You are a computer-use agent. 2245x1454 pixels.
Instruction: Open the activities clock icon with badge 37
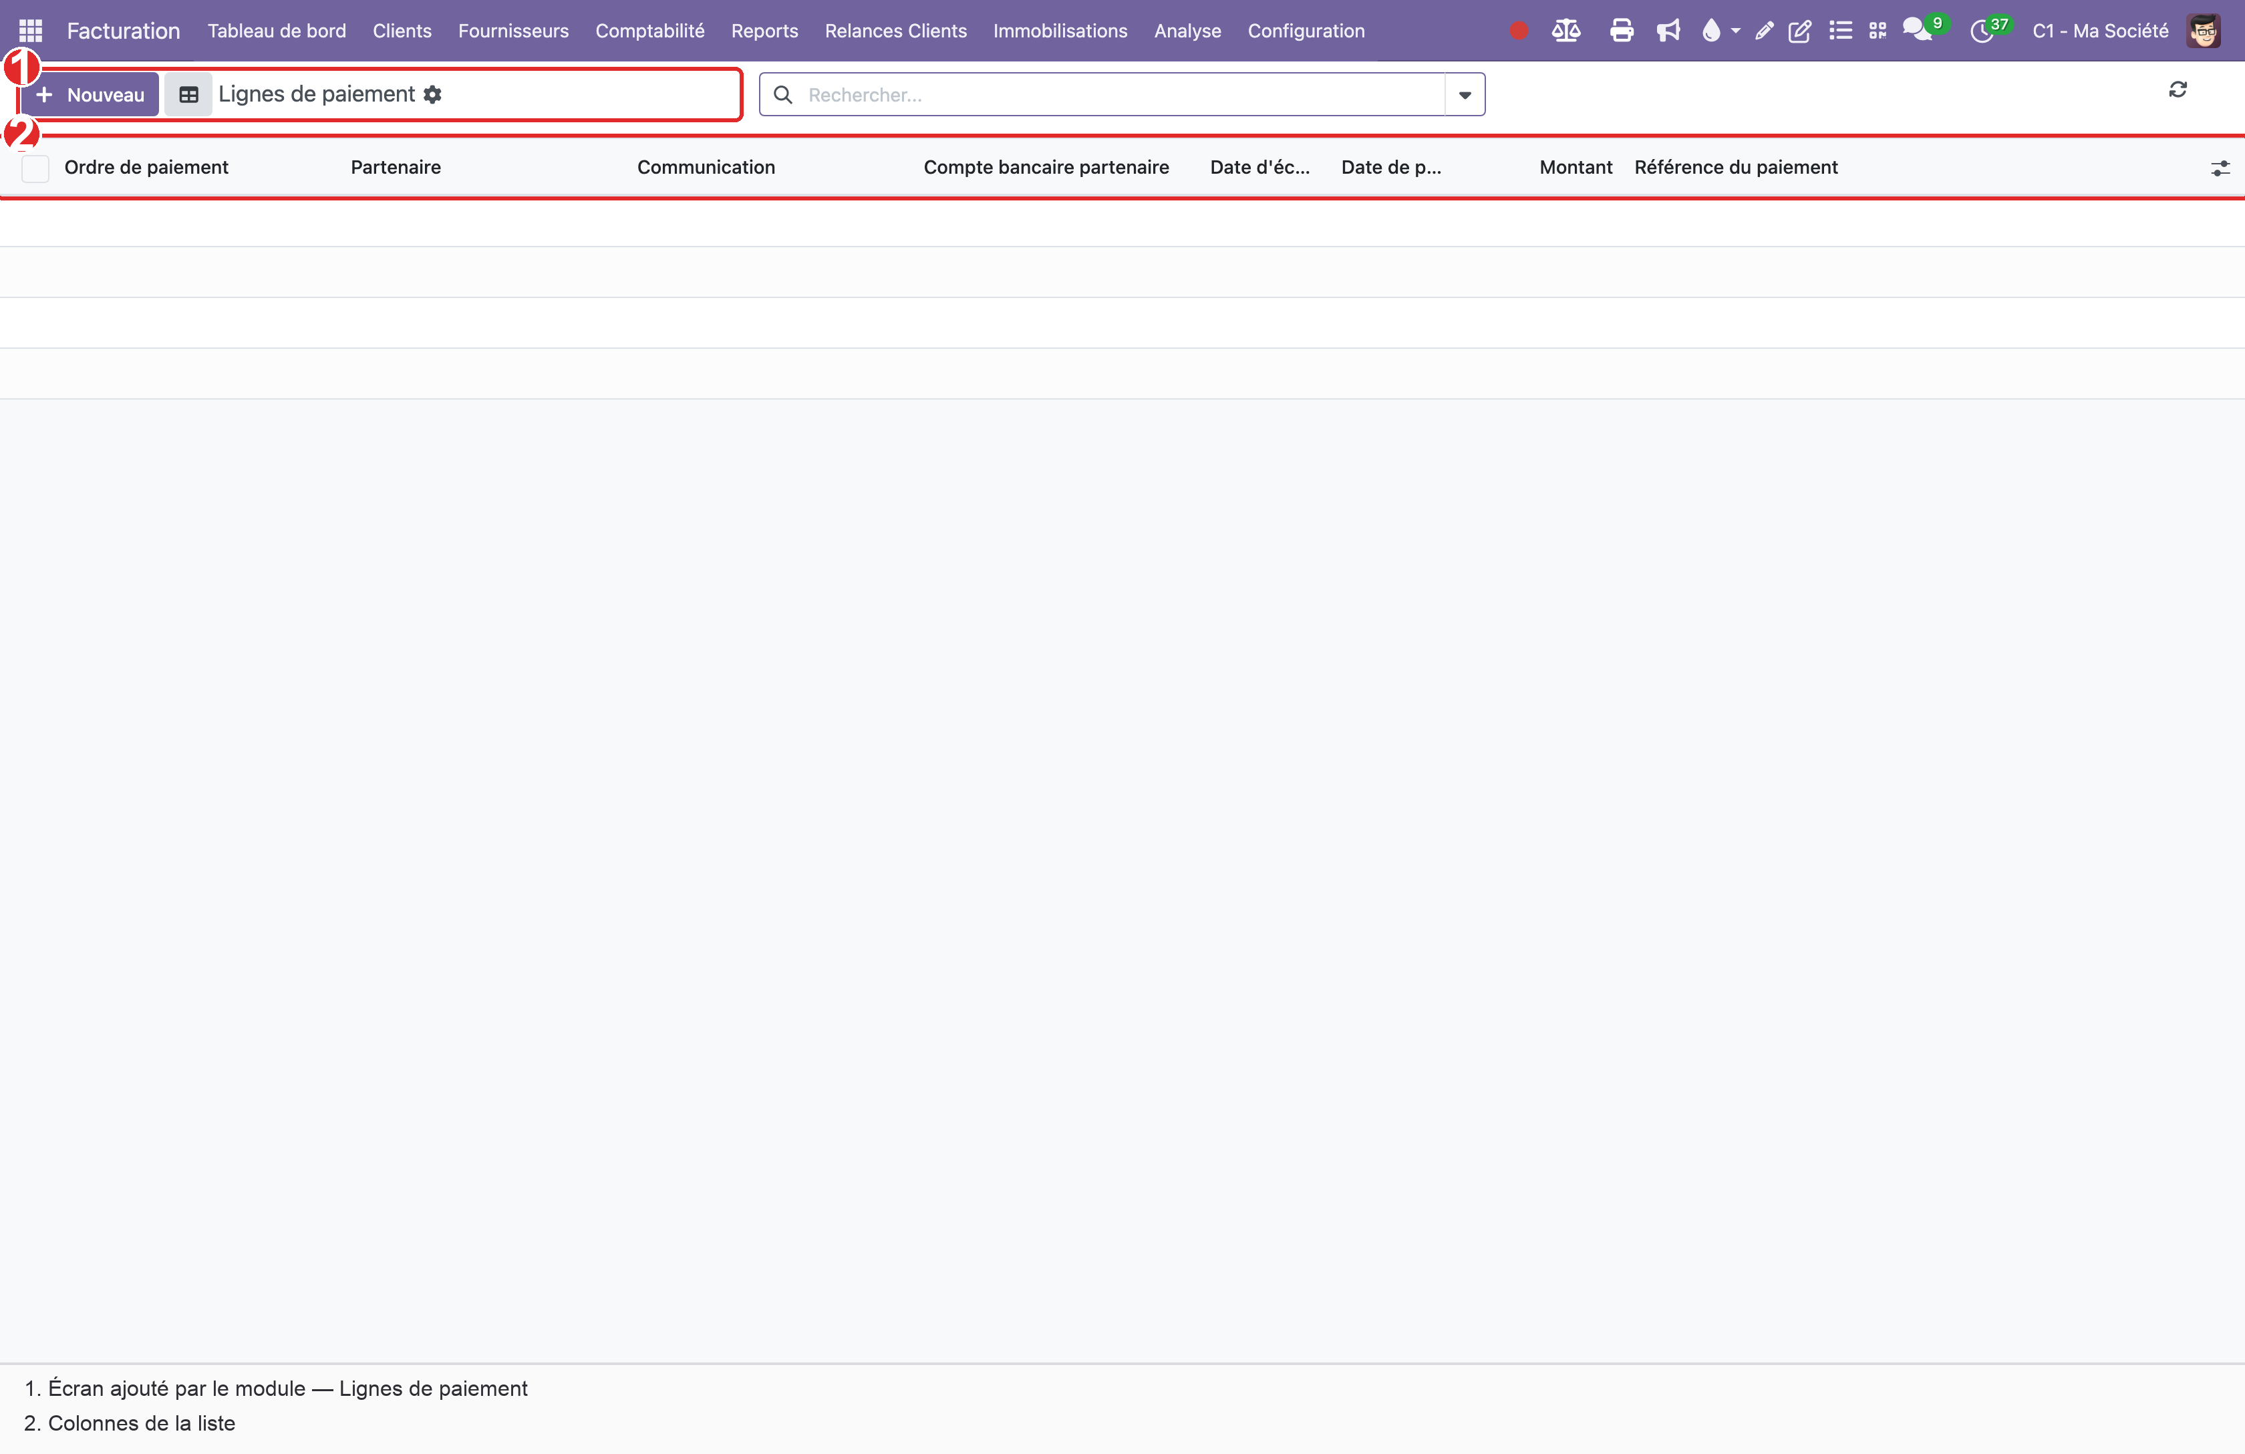point(1983,31)
